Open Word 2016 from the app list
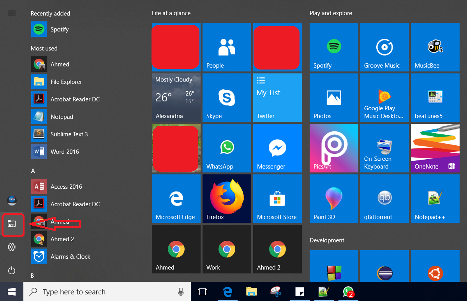The image size is (467, 301). pos(64,151)
